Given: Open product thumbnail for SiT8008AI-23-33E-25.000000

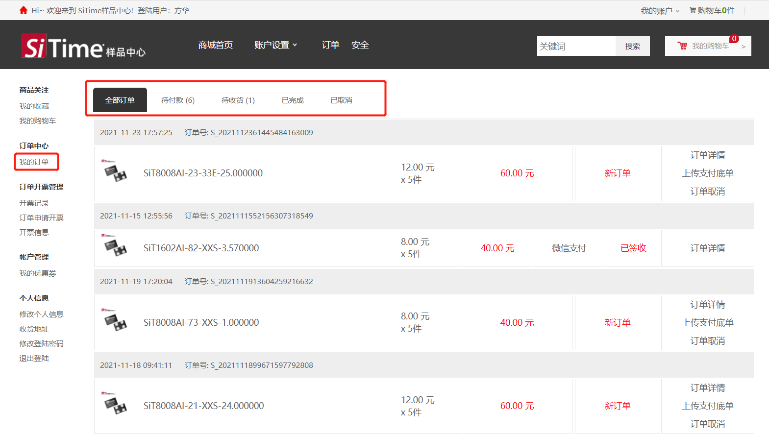Looking at the screenshot, I should 115,171.
